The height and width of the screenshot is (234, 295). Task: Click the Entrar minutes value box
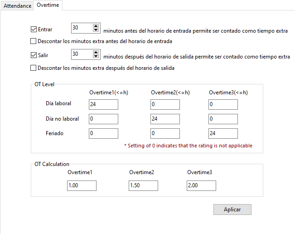tap(82, 28)
